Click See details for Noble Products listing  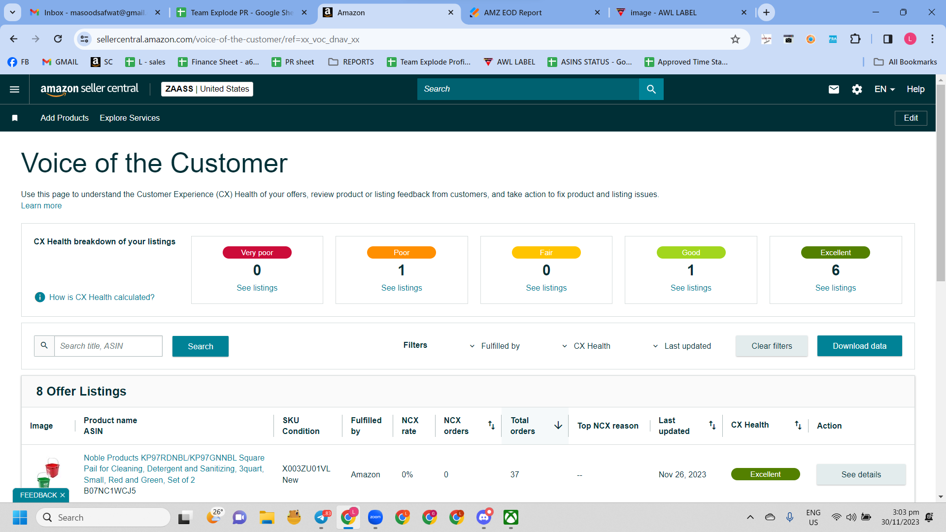click(861, 474)
